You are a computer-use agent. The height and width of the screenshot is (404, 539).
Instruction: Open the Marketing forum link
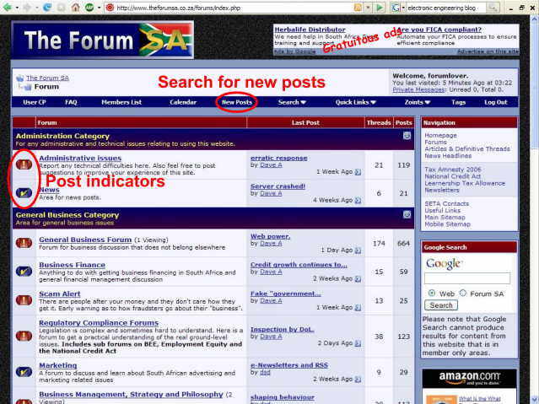pos(57,365)
